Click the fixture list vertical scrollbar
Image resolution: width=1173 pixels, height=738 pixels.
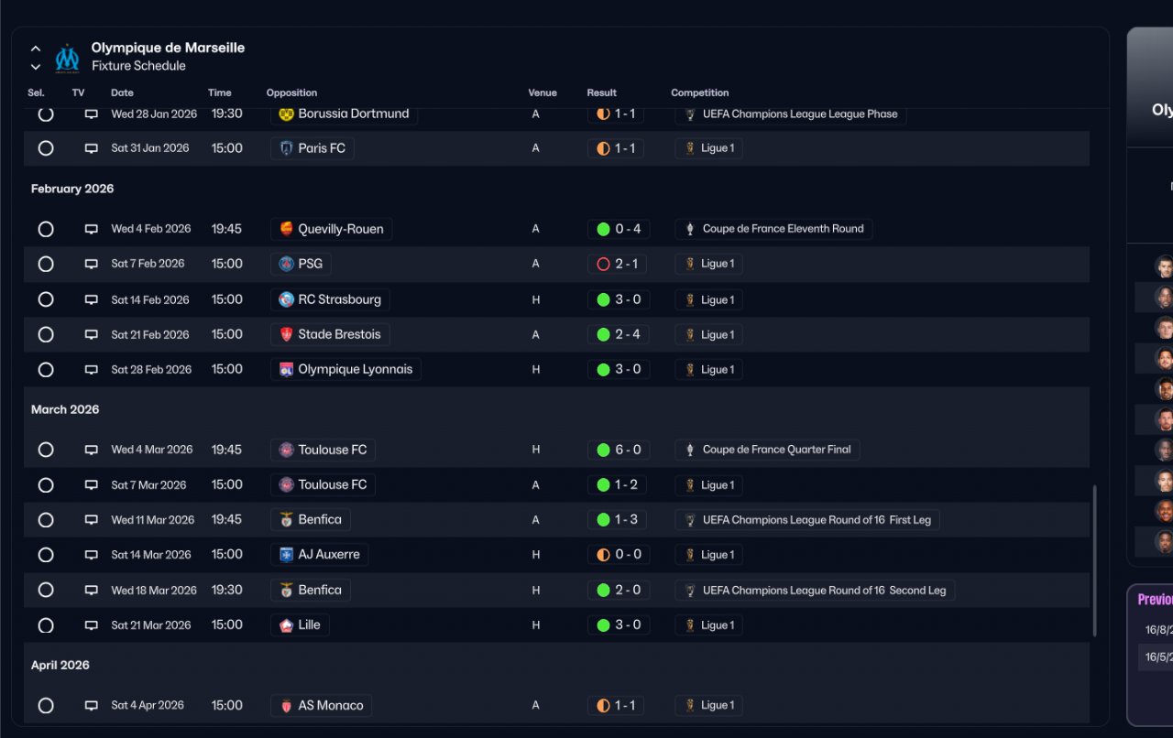pyautogui.click(x=1094, y=560)
